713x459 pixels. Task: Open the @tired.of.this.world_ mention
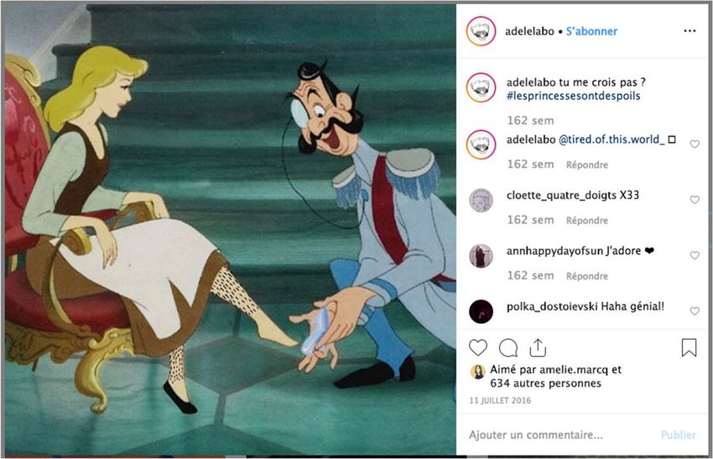click(x=612, y=139)
